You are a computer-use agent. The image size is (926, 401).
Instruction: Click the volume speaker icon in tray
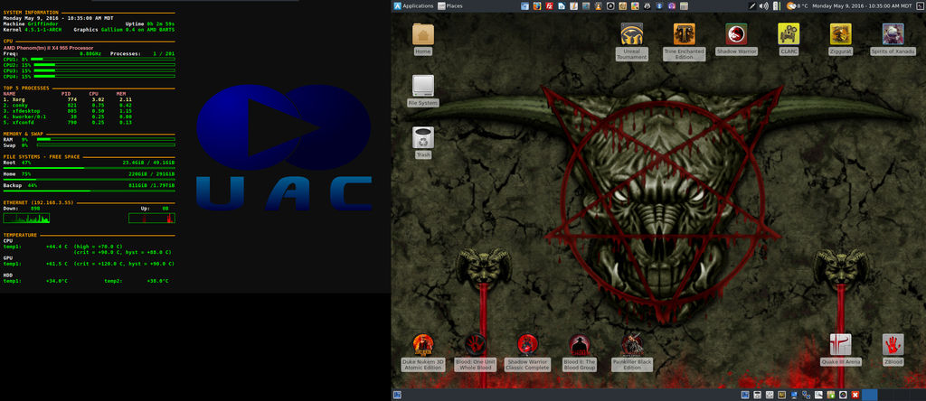763,6
